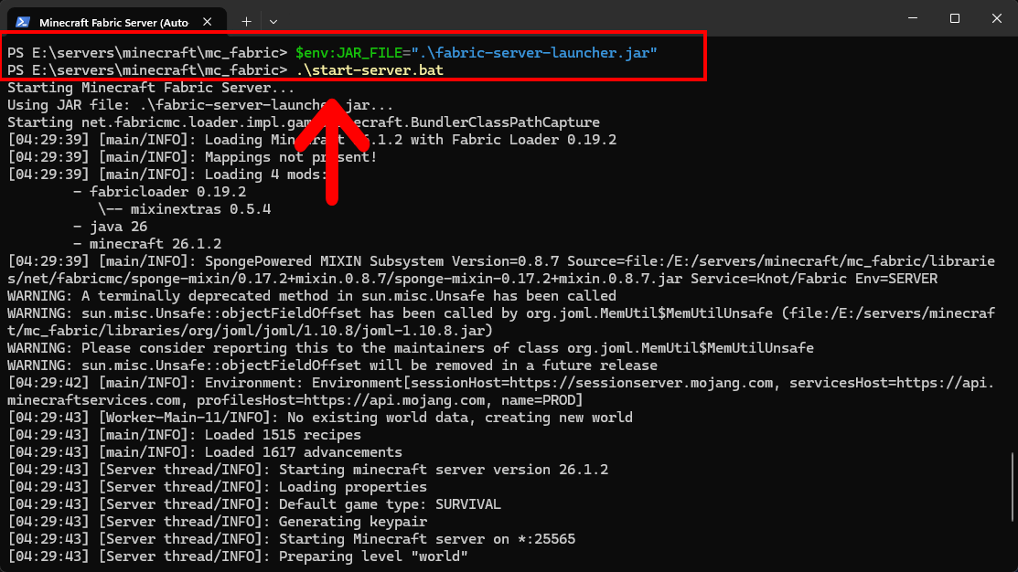Click the "Please consider reporting this" warning
The height and width of the screenshot is (572, 1018).
411,347
